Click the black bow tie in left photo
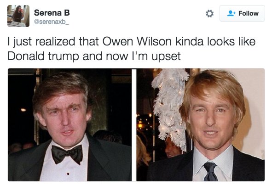Image resolution: width=272 pixels, height=185 pixels. tap(67, 154)
